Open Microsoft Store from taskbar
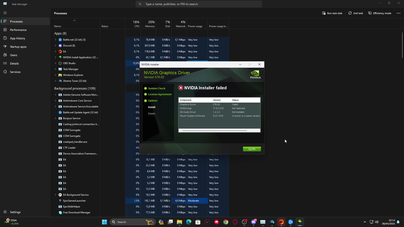 click(x=198, y=222)
